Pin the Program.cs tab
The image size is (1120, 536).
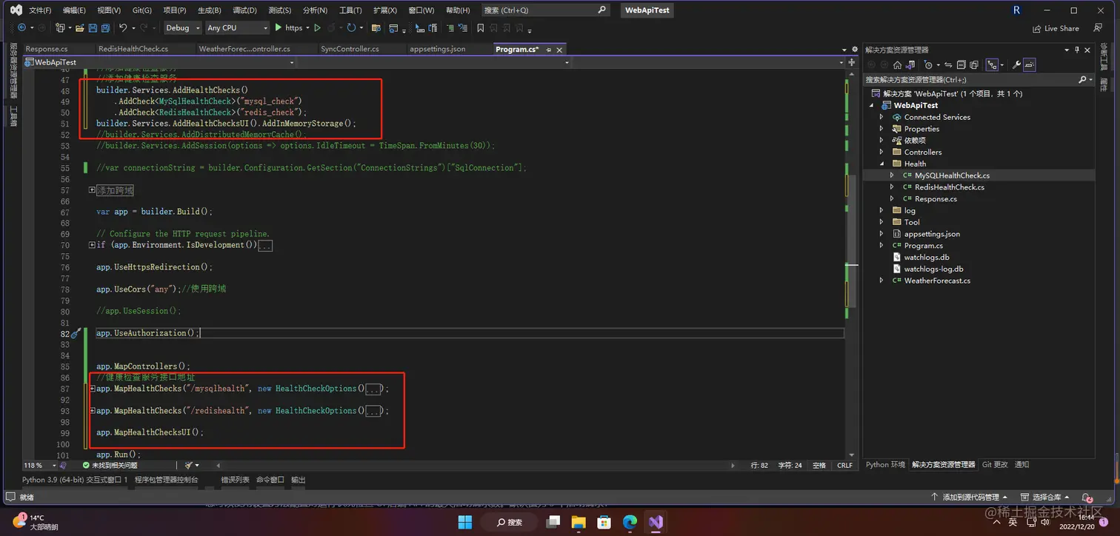[548, 49]
